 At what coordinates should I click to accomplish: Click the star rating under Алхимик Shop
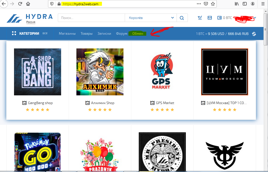pyautogui.click(x=100, y=110)
